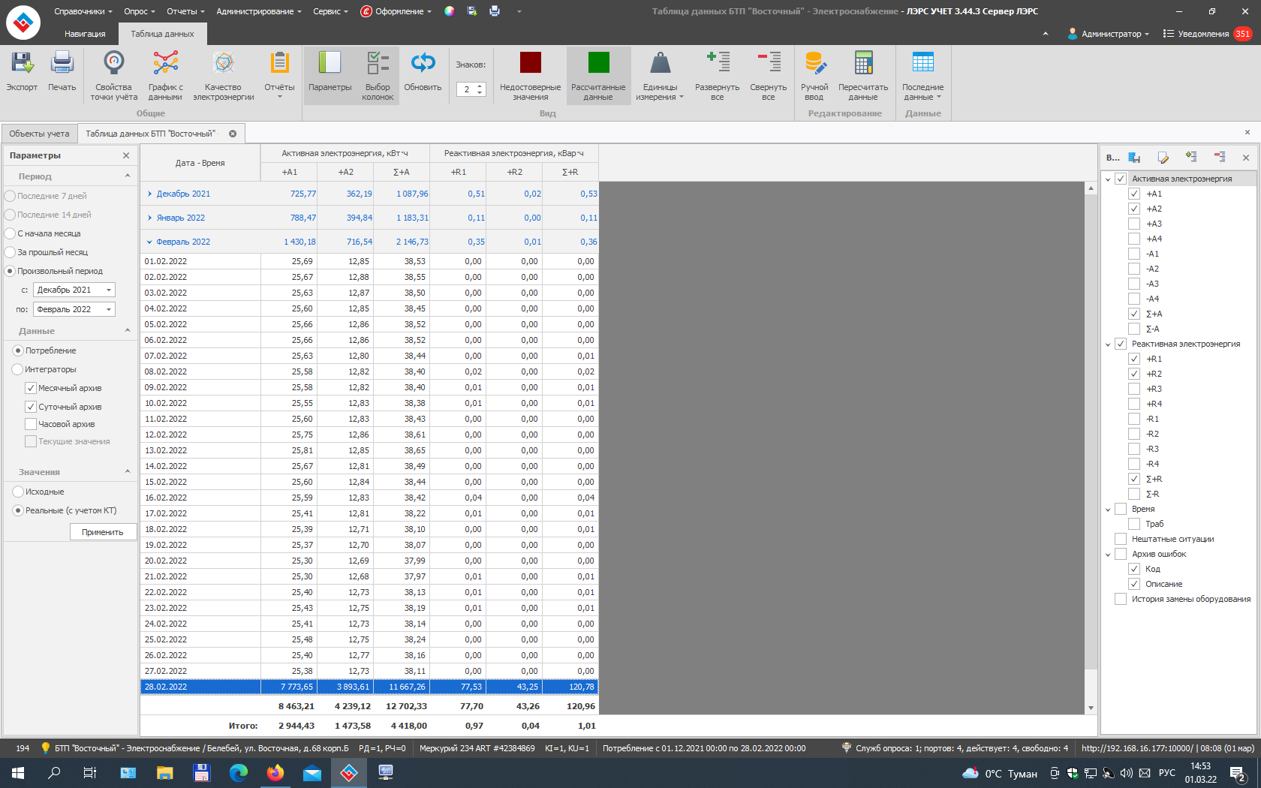
Task: Click the Рассчитанные данные green swatch
Action: click(x=598, y=62)
